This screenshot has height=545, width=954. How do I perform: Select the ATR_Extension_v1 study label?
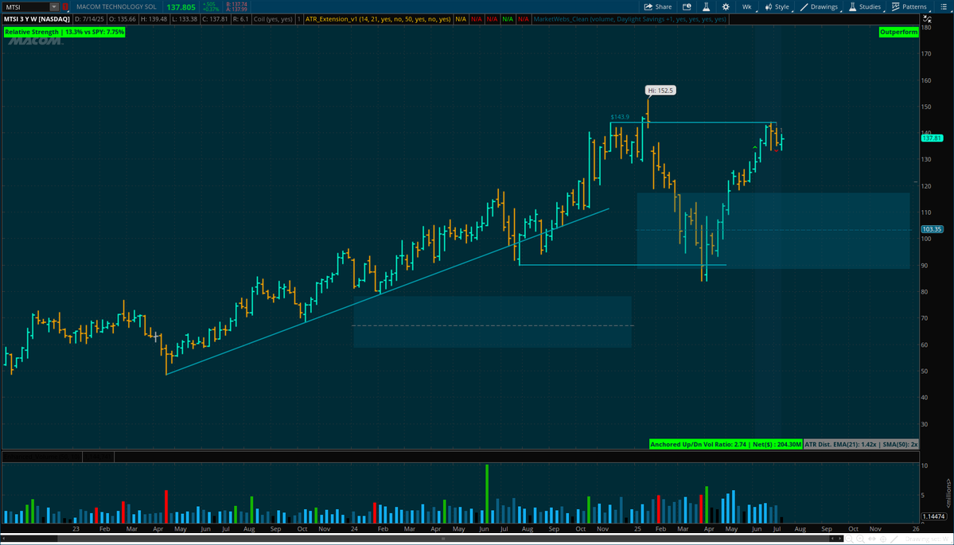(x=376, y=19)
